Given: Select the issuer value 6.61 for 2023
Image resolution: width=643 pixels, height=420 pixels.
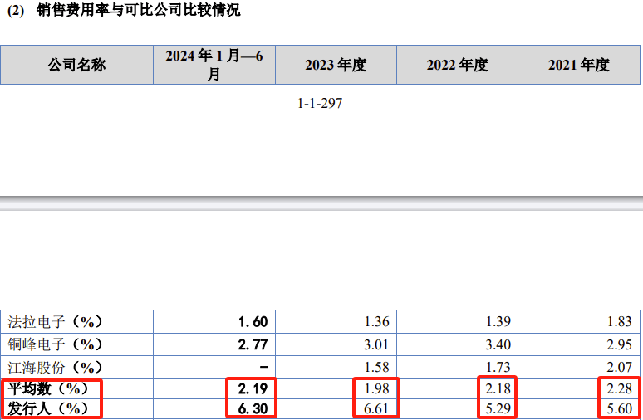Looking at the screenshot, I should point(375,408).
